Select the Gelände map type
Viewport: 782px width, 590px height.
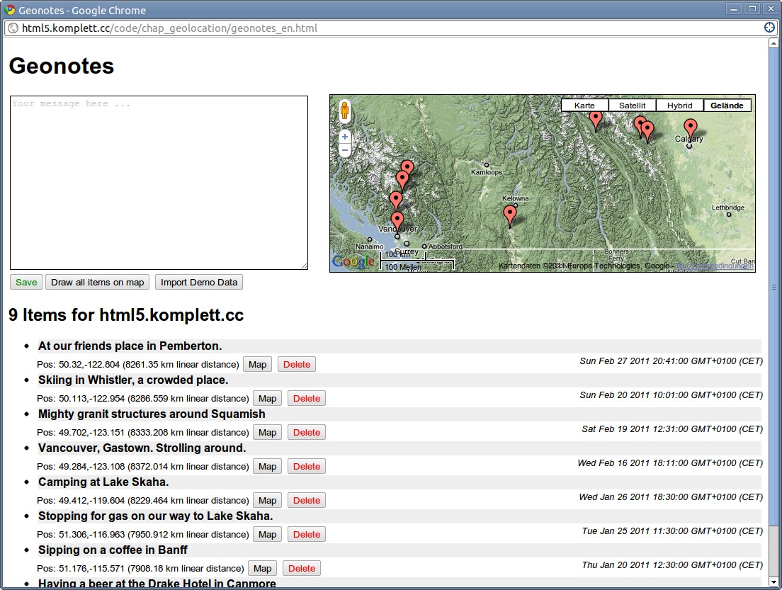[727, 106]
